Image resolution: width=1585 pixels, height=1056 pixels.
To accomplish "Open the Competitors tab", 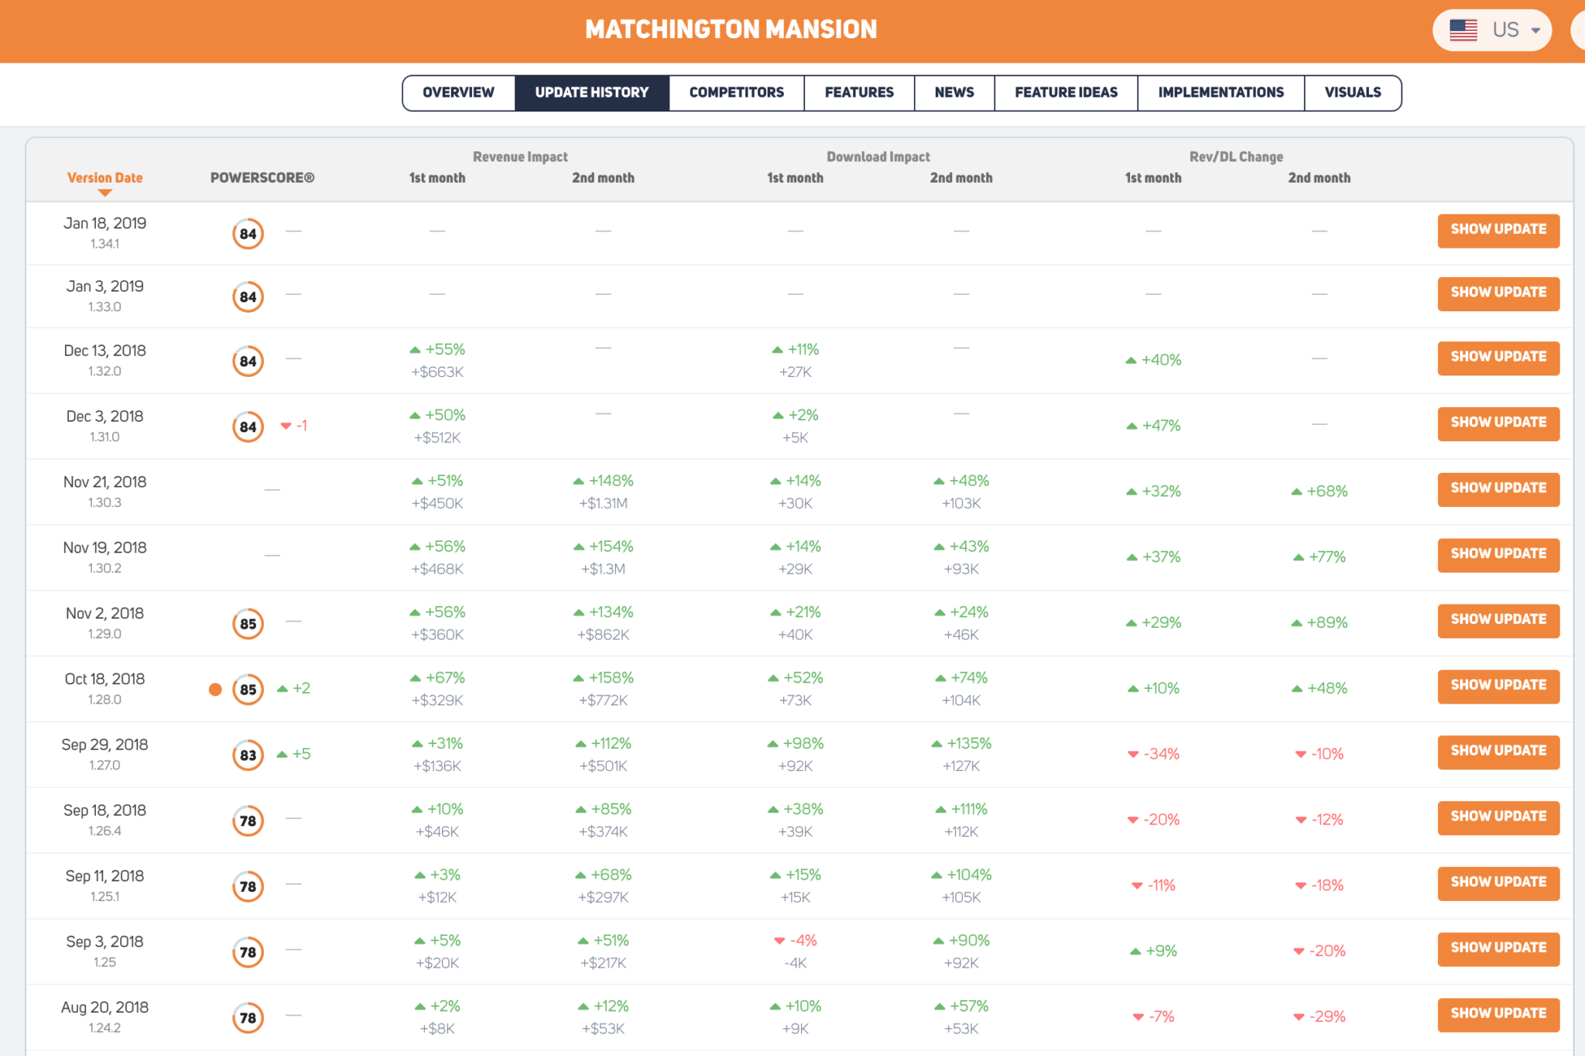I will tap(735, 92).
